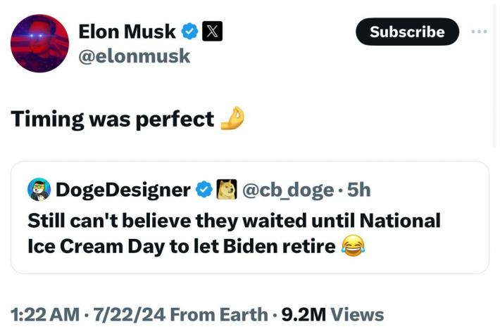The height and width of the screenshot is (336, 500).
Task: Click Elon Musk's blue verified badge
Action: pyautogui.click(x=189, y=31)
